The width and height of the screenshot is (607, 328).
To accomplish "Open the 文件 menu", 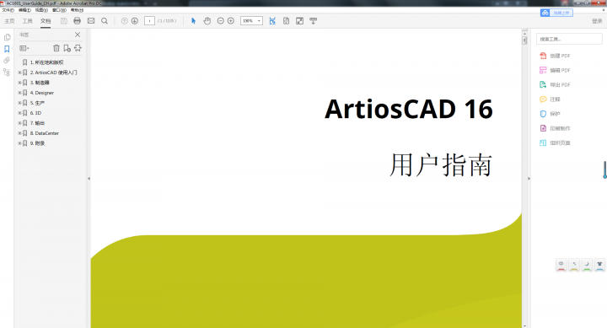I will [8, 10].
